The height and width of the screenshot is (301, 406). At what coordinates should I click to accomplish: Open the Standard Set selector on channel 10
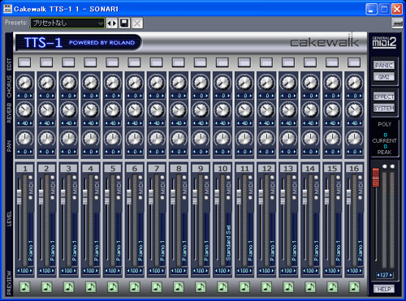point(228,239)
